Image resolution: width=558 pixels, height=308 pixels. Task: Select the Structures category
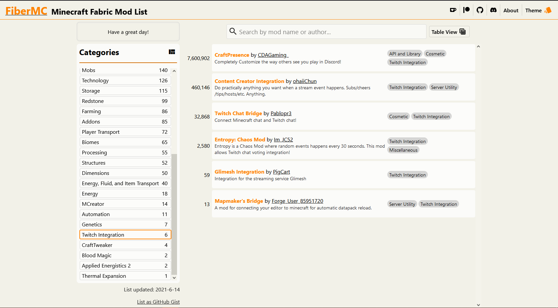point(125,163)
